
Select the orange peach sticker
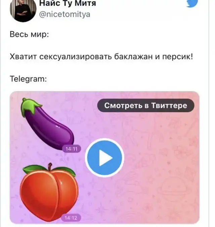click(x=49, y=192)
